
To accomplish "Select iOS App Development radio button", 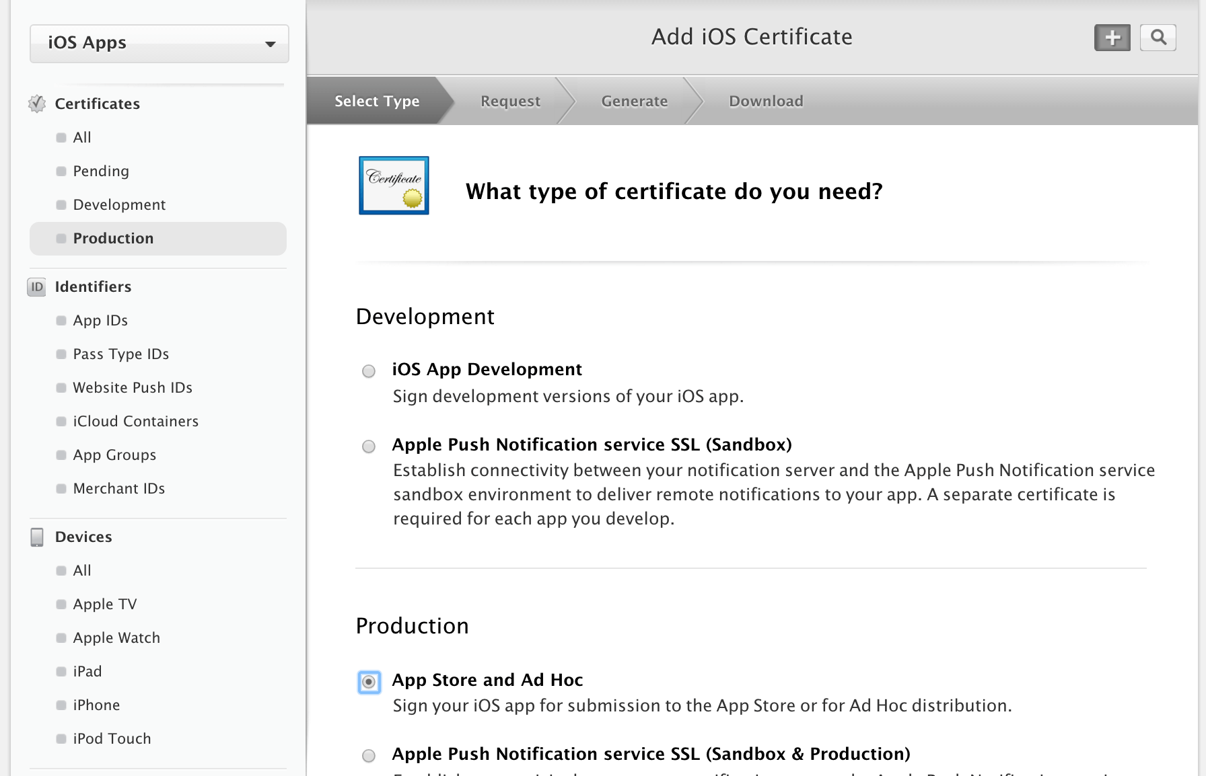I will click(369, 371).
